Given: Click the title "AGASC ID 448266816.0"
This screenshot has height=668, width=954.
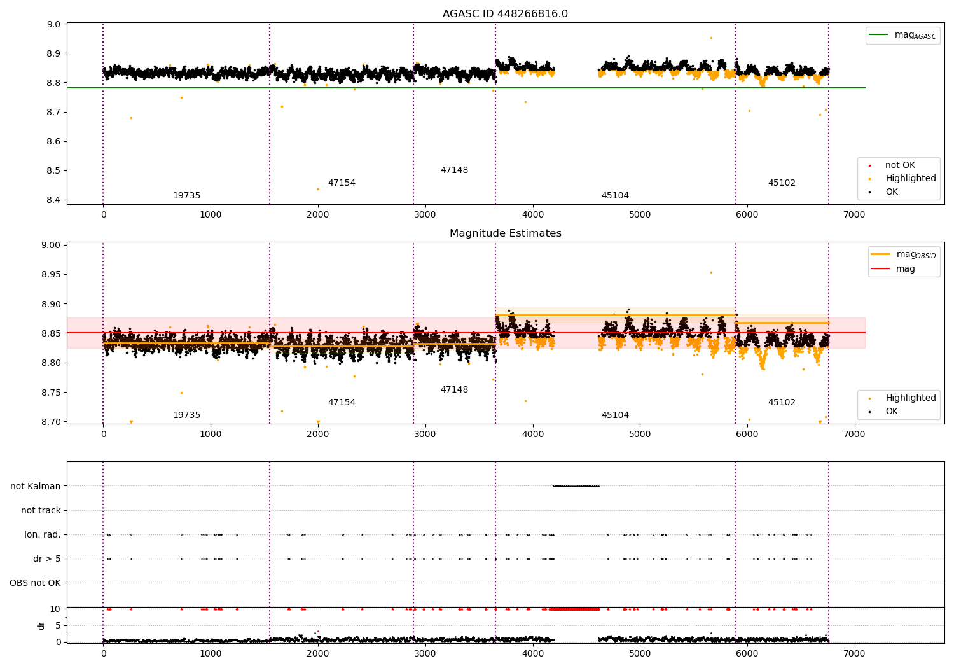Looking at the screenshot, I should coord(505,14).
